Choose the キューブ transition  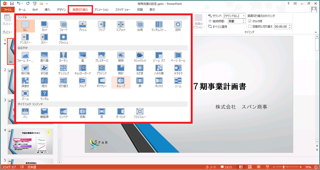121,82
